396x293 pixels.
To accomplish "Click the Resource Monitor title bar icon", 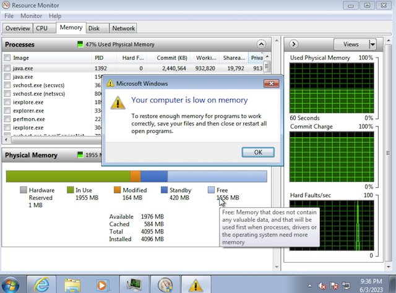I will pos(6,5).
